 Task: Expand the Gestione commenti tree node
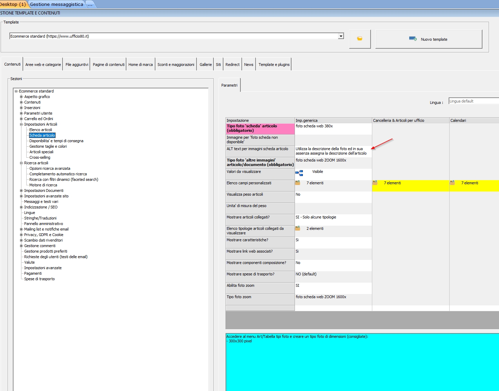tap(21, 246)
